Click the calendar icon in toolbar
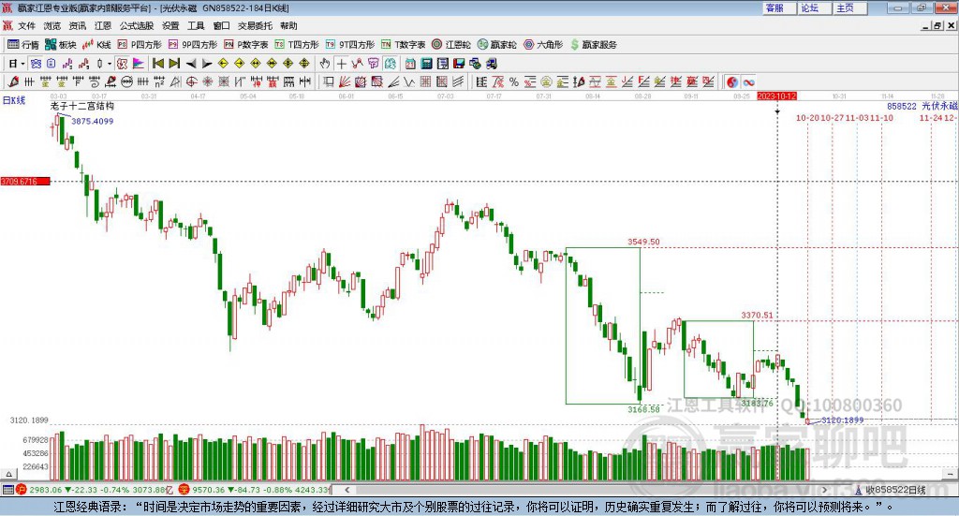Viewport: 959px width, 516px height. tap(410, 64)
